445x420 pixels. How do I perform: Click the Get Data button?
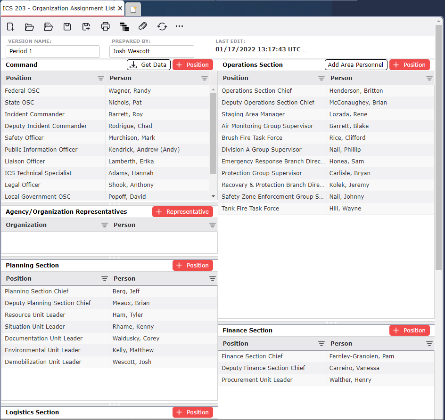tap(148, 65)
